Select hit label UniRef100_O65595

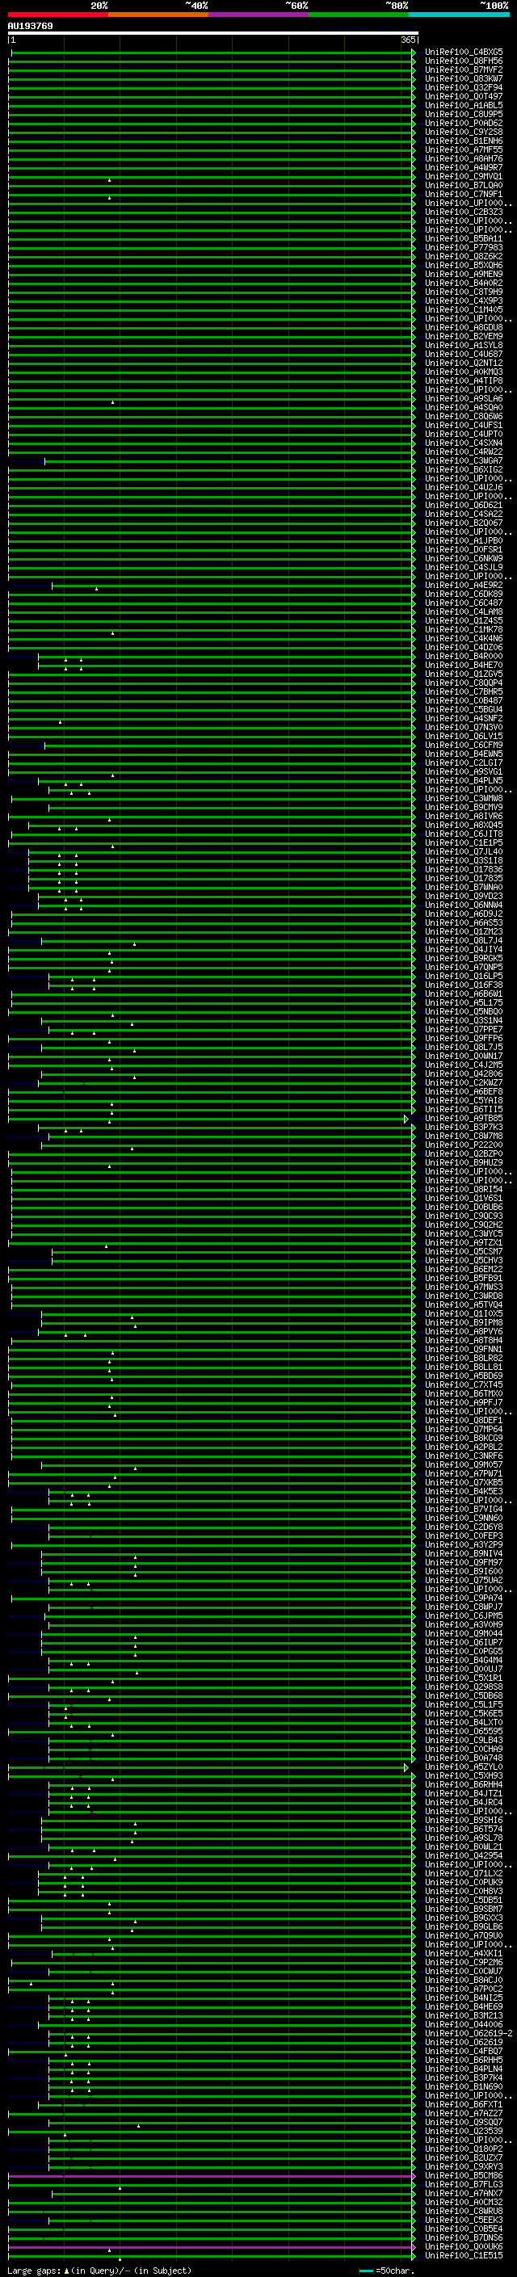[464, 1731]
